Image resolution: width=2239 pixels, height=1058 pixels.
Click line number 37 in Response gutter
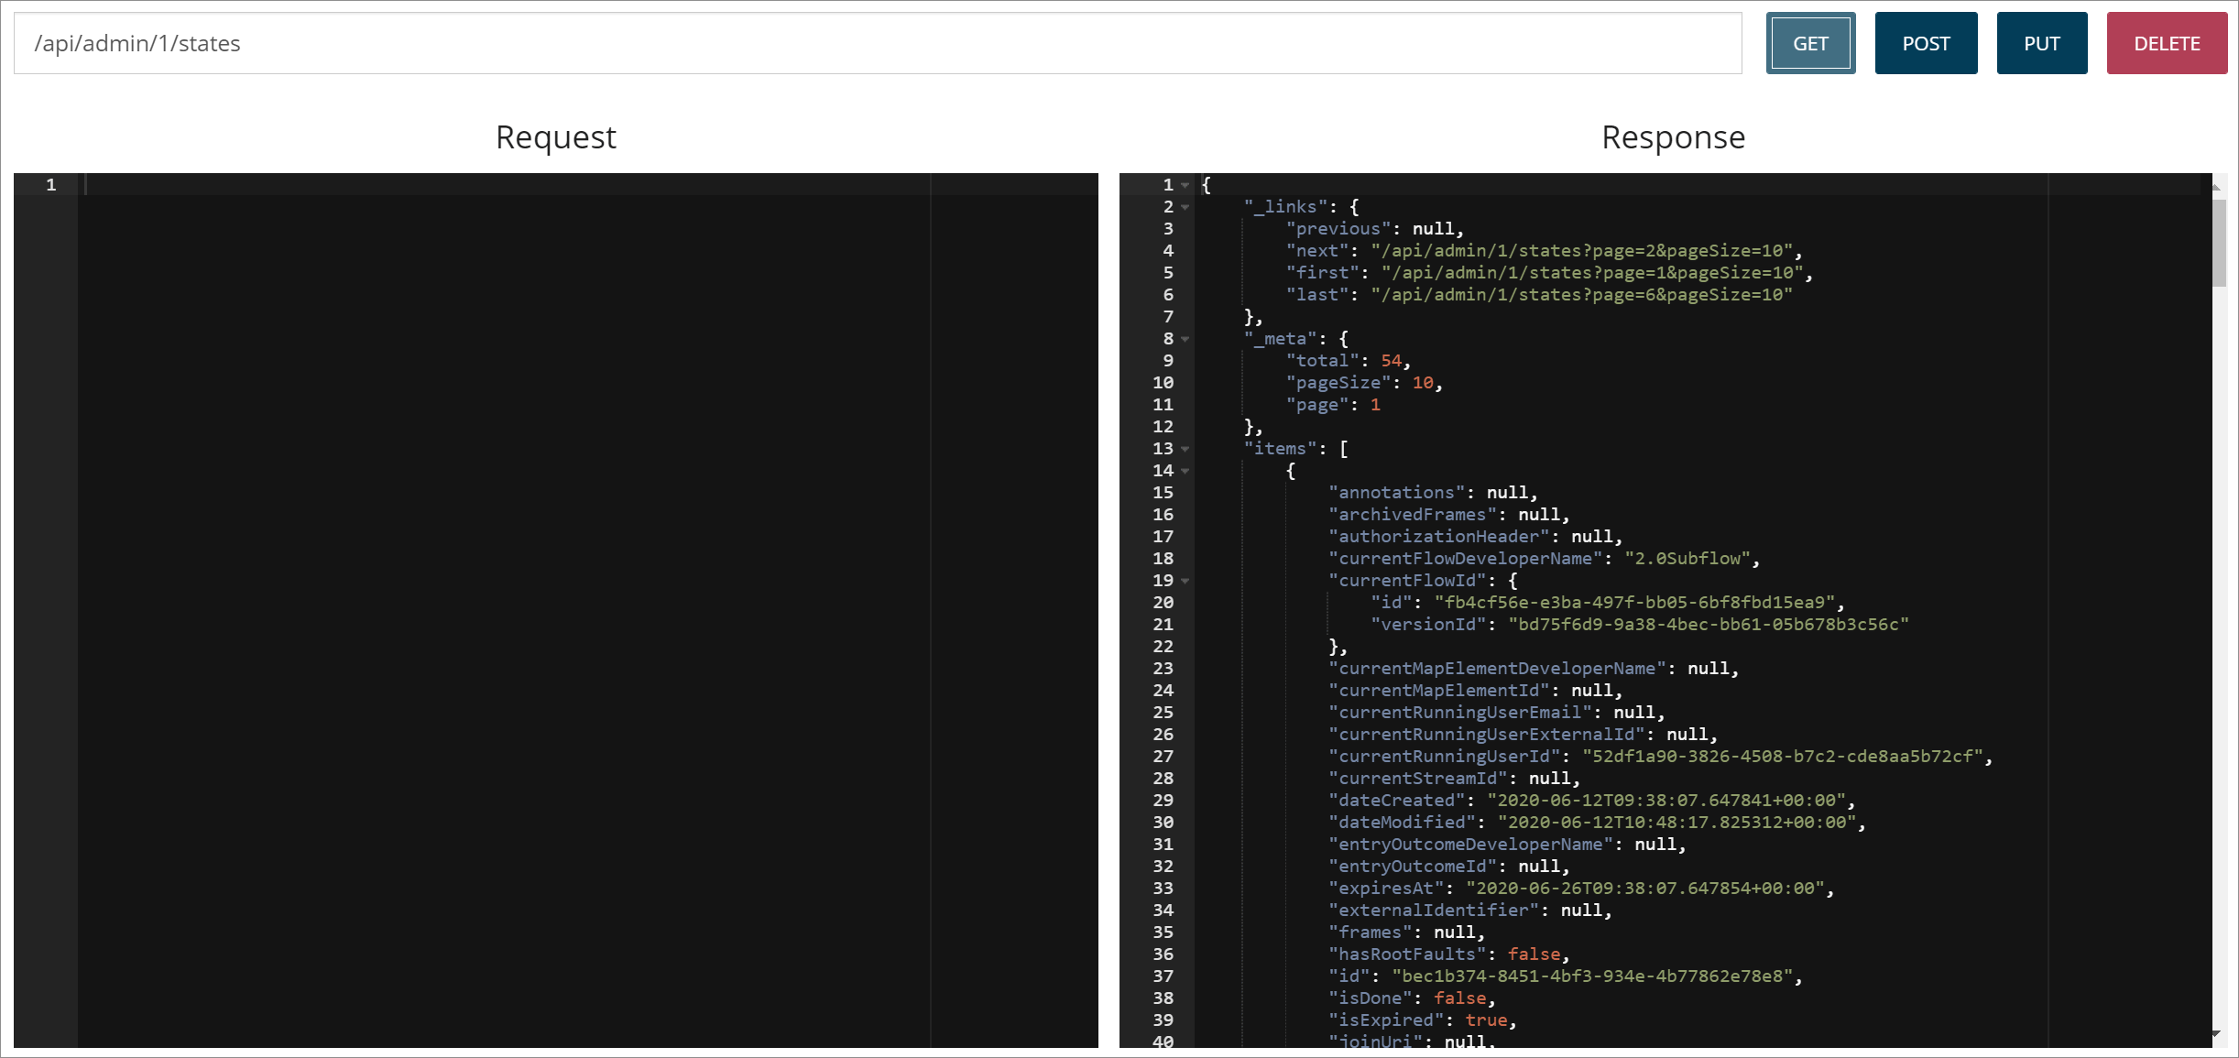click(1162, 976)
